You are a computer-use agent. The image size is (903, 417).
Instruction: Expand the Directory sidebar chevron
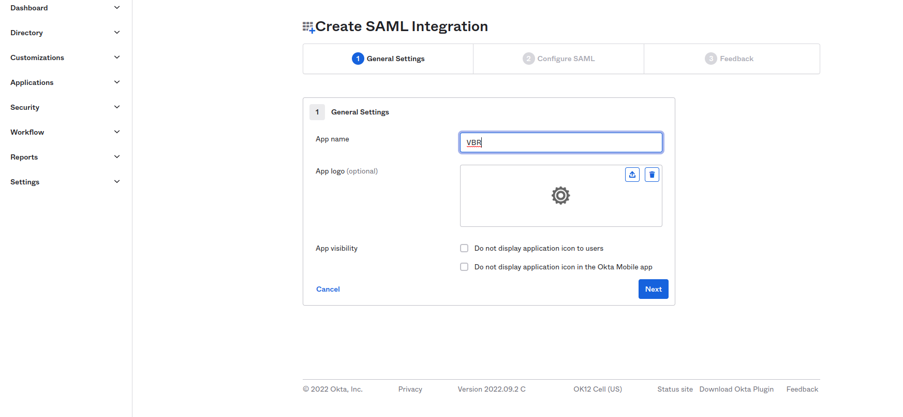tap(117, 33)
